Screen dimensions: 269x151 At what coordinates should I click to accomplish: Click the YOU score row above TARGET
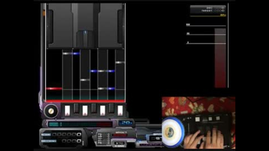click(215, 8)
